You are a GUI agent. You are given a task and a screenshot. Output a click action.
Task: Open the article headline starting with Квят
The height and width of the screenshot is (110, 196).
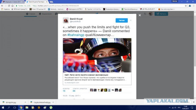[x=86, y=75]
